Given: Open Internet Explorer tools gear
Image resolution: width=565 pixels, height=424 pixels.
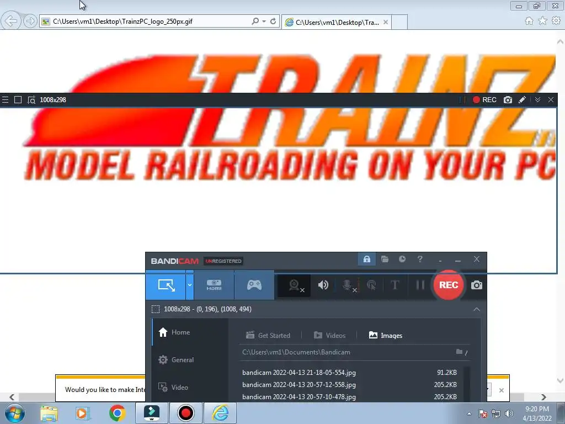Looking at the screenshot, I should tap(556, 21).
